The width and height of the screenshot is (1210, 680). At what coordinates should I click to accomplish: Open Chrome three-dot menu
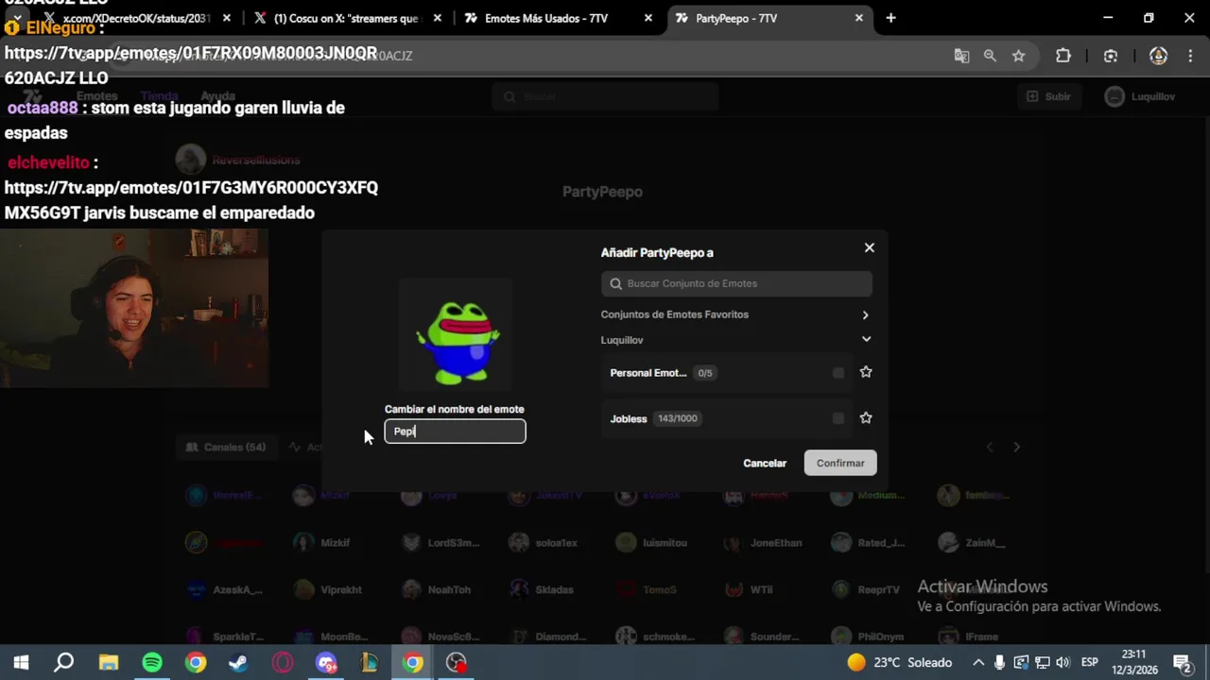click(x=1189, y=56)
